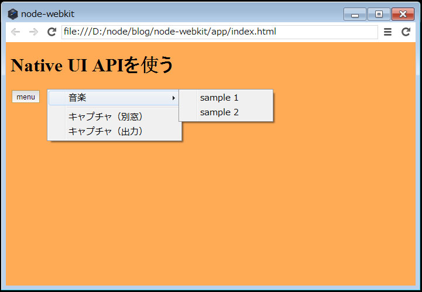Minimize the node-webkit window
This screenshot has height=292, width=422.
[355, 15]
